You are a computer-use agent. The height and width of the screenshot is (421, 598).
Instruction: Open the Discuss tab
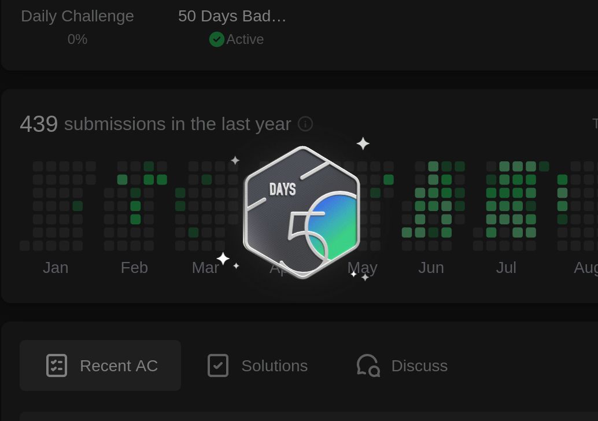[x=402, y=365]
